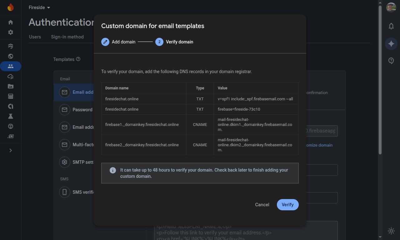This screenshot has width=400, height=240.
Task: Open the Fireside project dropdown
Action: coord(39,7)
